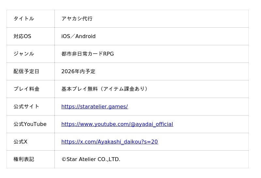Select the アヤカシ代行 title text
261x178 pixels.
coord(77,19)
